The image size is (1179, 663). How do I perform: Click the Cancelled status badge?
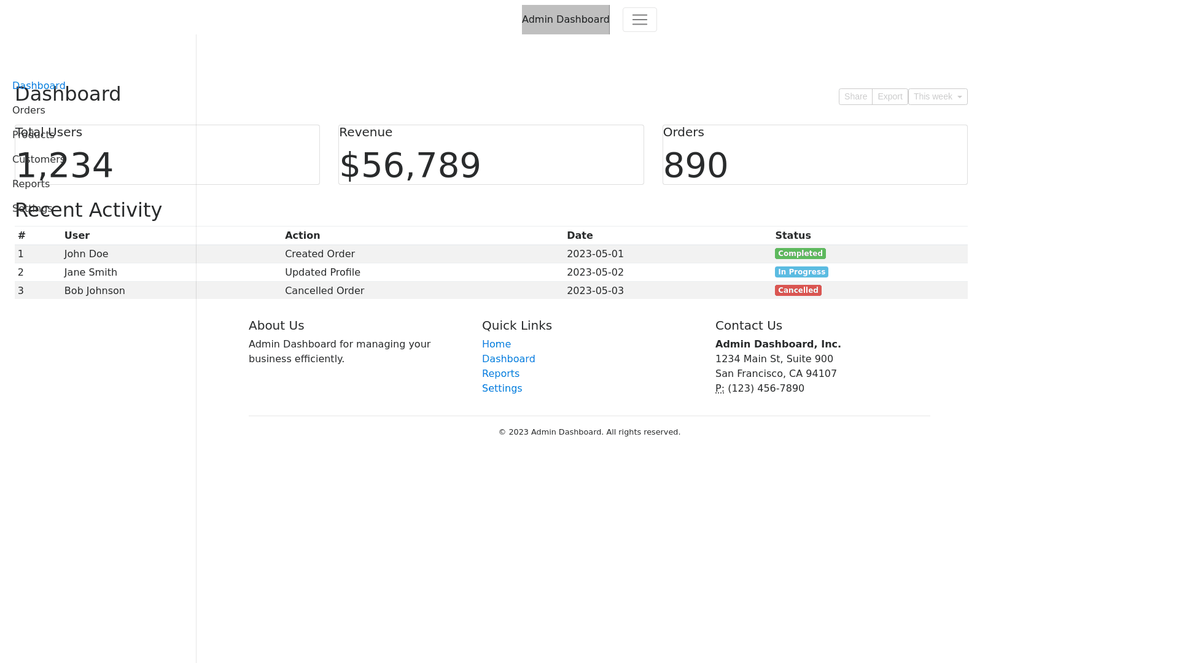pos(798,290)
